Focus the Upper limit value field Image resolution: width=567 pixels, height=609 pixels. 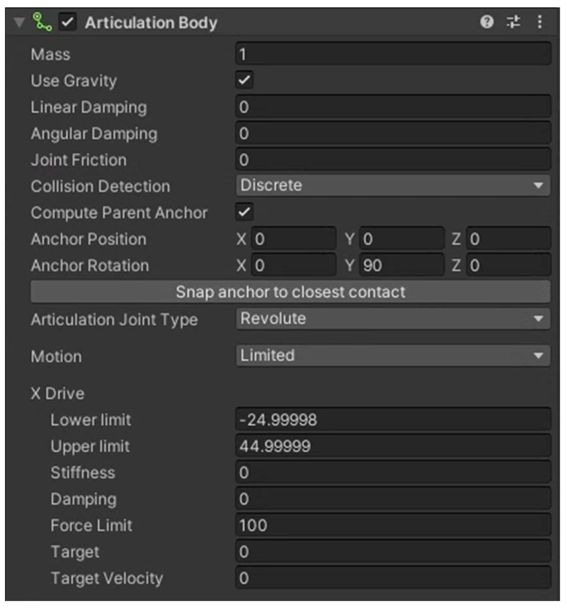(393, 446)
